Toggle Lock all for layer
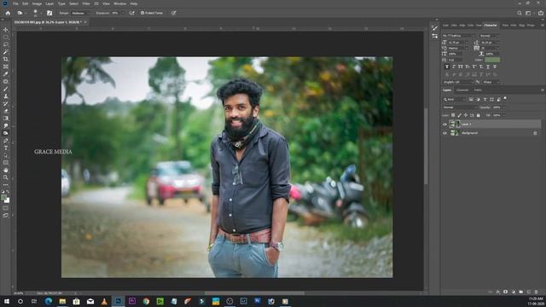This screenshot has height=307, width=546. point(478,115)
